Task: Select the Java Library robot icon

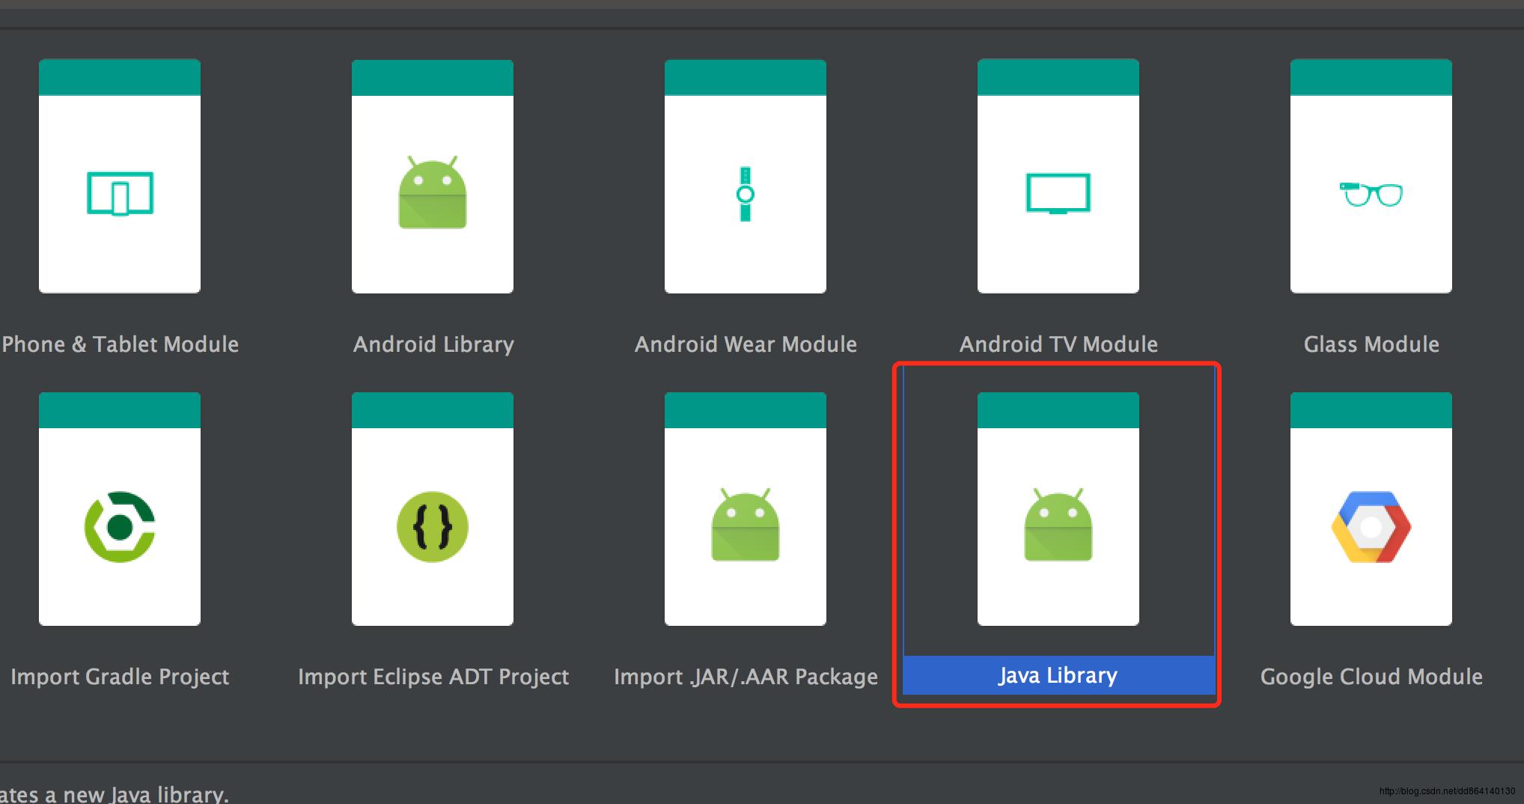Action: tap(1058, 525)
